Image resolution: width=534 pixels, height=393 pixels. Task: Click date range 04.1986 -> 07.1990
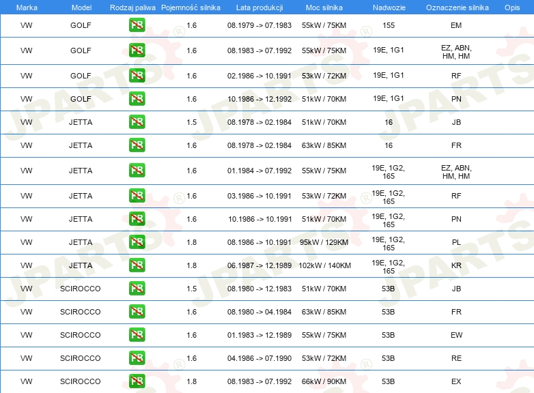click(259, 358)
